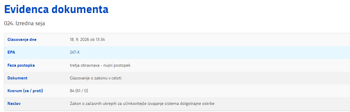
Task: Open 'Glasovanje o zakonu v celoti' document
Action: pyautogui.click(x=96, y=78)
